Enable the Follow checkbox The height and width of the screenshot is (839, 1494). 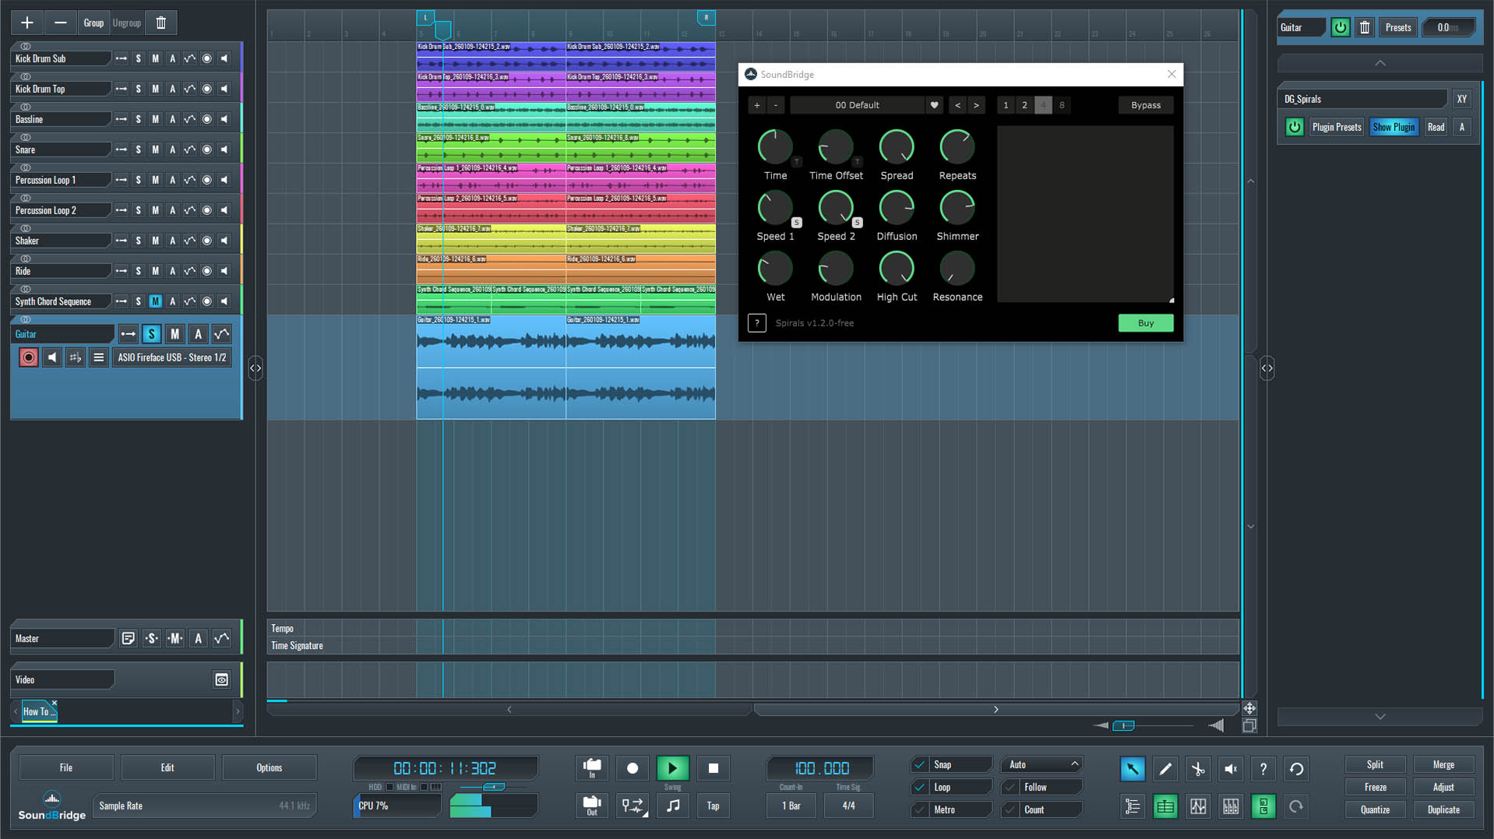coord(1010,788)
